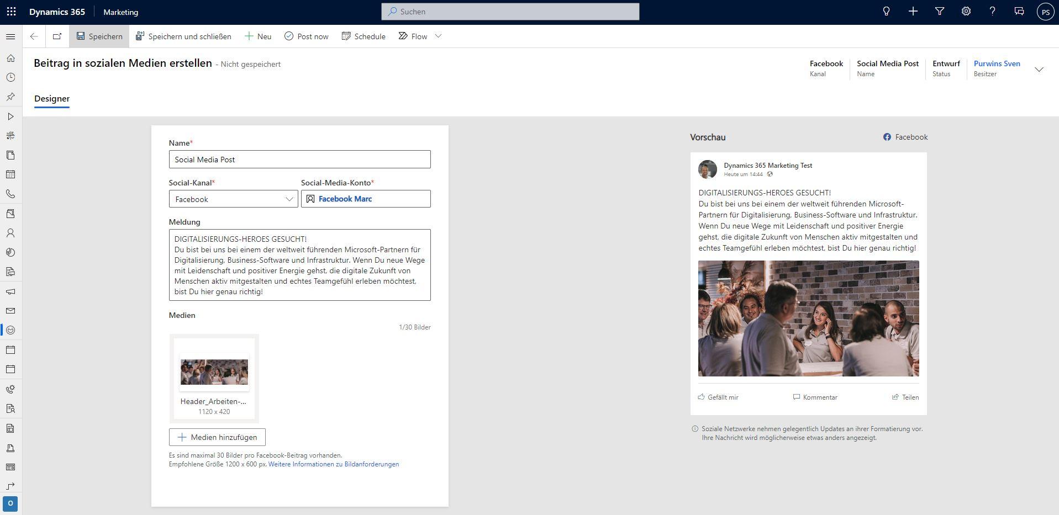Click the Dynamics 365 title
The width and height of the screenshot is (1059, 515).
(57, 12)
